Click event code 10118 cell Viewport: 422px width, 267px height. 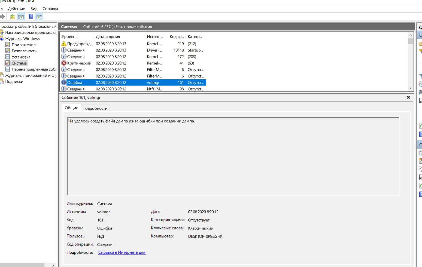coord(179,50)
